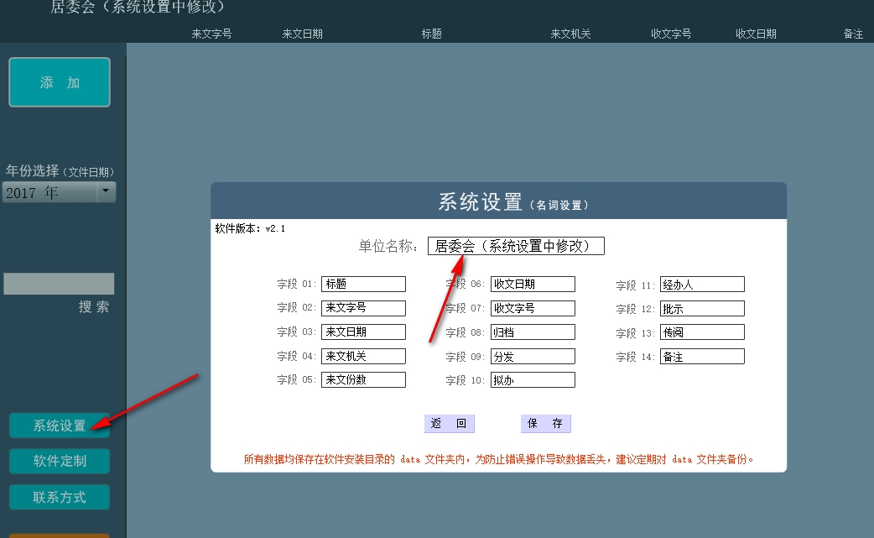
Task: Focus 字段 06 field containing 收文日期
Action: (533, 285)
